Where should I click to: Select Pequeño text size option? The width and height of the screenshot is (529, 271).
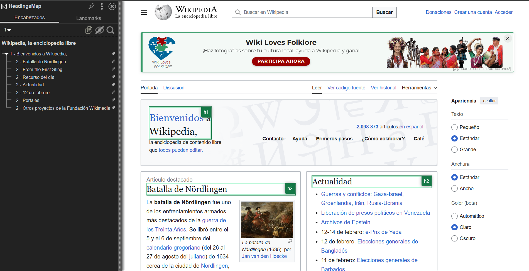tap(454, 127)
